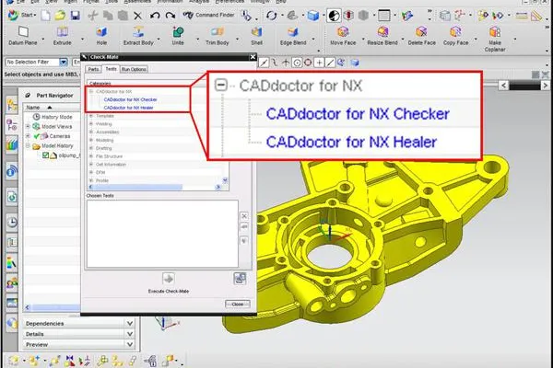Save the part with the floppy icon
Viewport: 553px width, 368px height.
pyautogui.click(x=76, y=16)
